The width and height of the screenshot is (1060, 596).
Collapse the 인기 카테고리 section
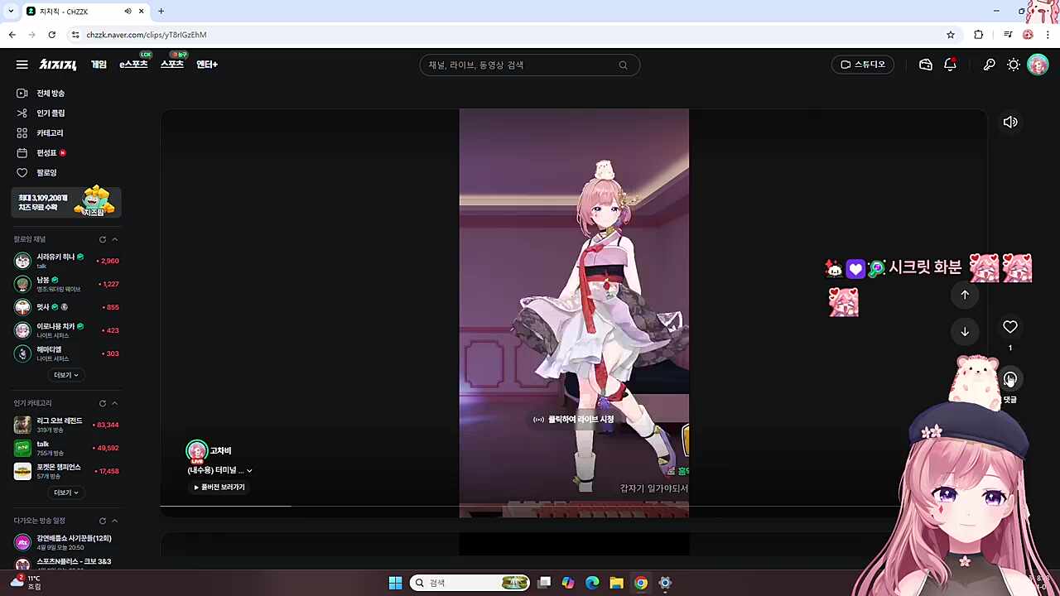pos(115,403)
